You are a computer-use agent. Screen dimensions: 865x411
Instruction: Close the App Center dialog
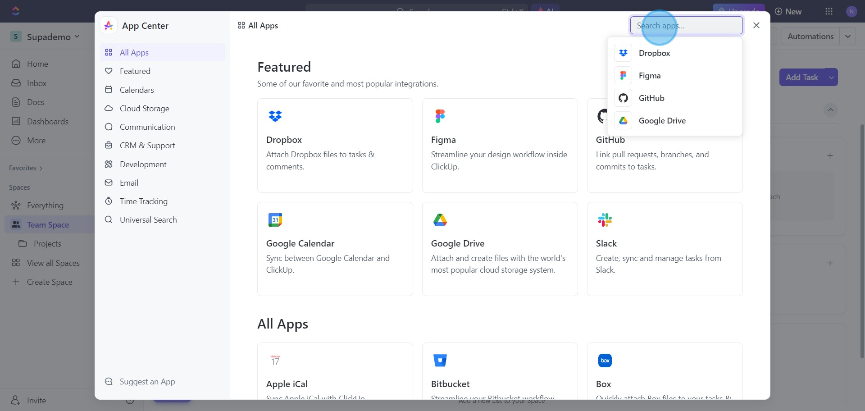pyautogui.click(x=756, y=25)
